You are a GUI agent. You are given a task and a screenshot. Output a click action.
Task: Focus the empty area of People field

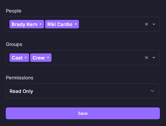point(111,24)
